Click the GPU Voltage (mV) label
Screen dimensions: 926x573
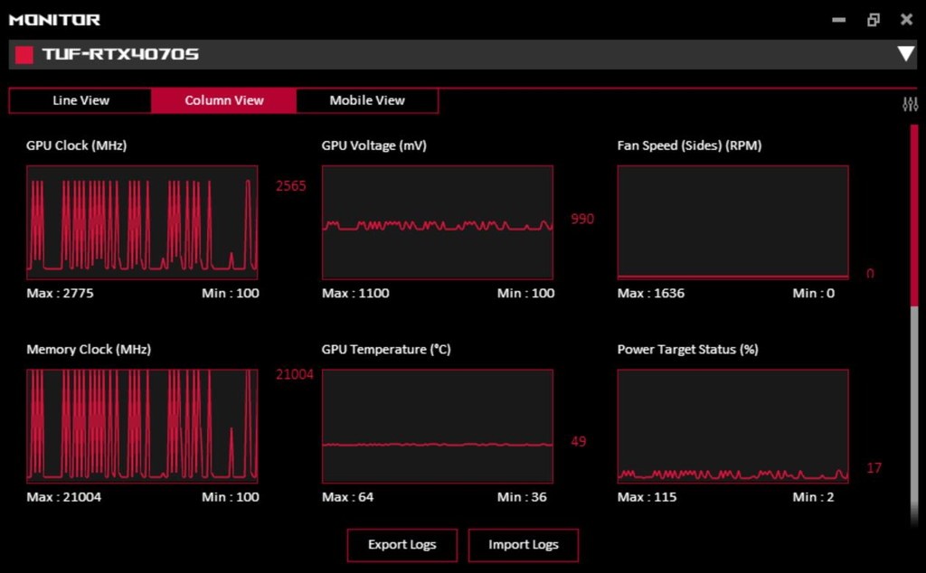(373, 146)
